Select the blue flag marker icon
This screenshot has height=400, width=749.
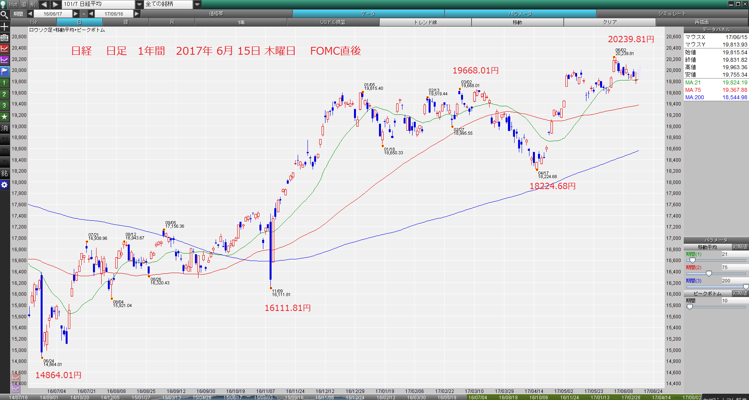[x=4, y=71]
